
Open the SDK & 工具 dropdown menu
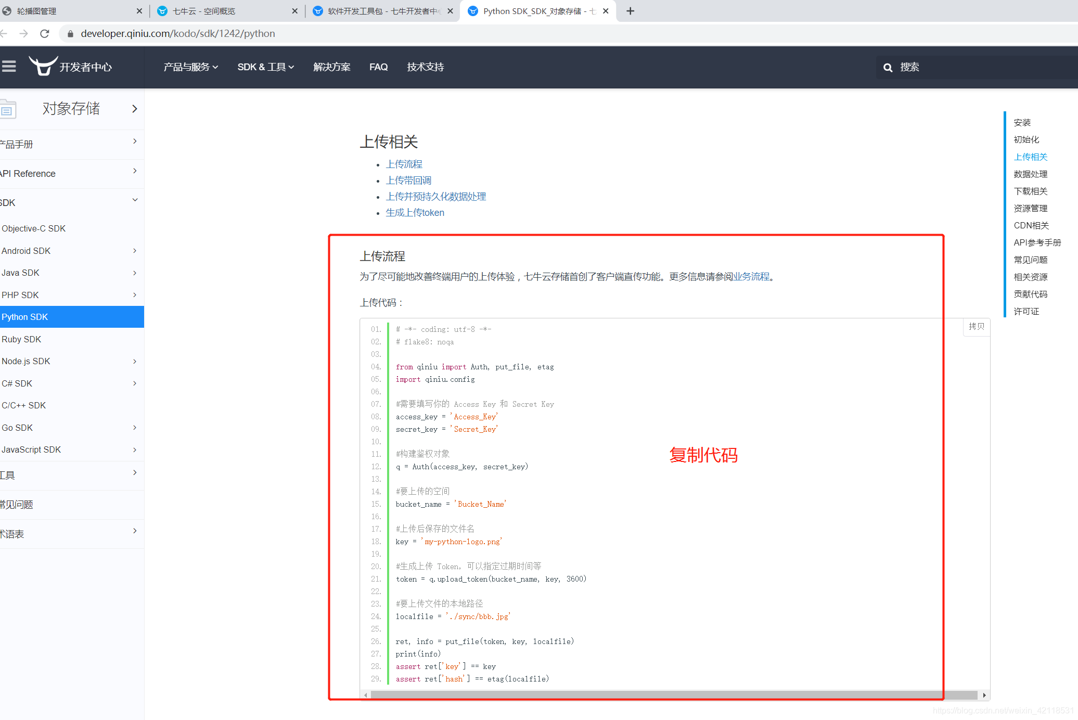coord(266,67)
